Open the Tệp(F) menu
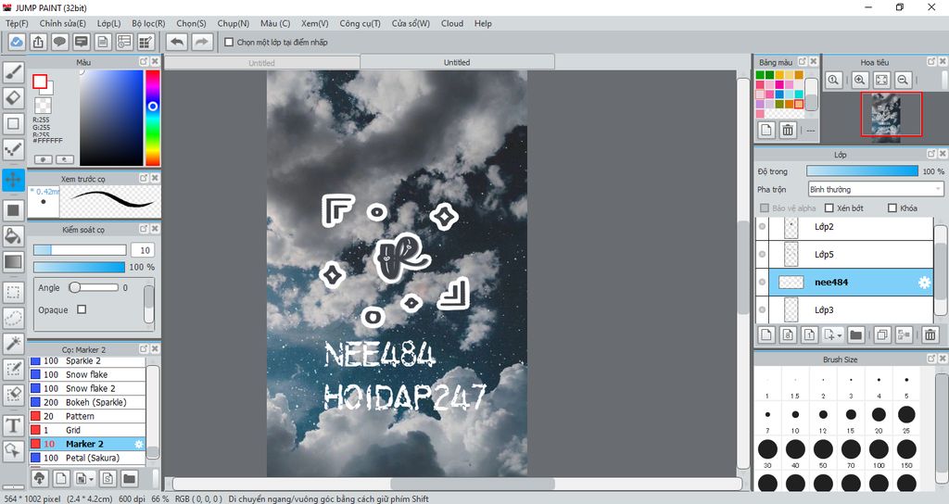The height and width of the screenshot is (504, 949). tap(17, 23)
